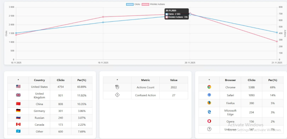Click the Metric column header
The height and width of the screenshot is (139, 287).
coord(145,80)
